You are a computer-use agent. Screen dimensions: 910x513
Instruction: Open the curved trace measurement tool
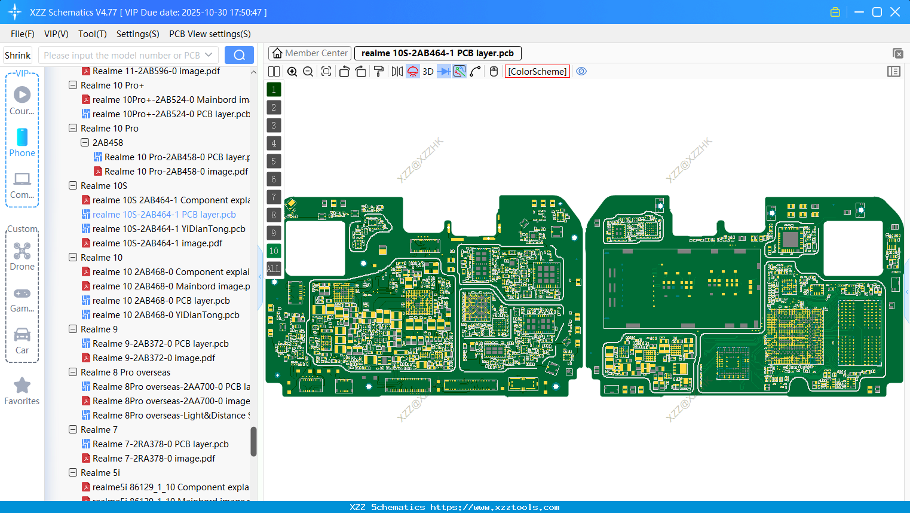(x=474, y=71)
